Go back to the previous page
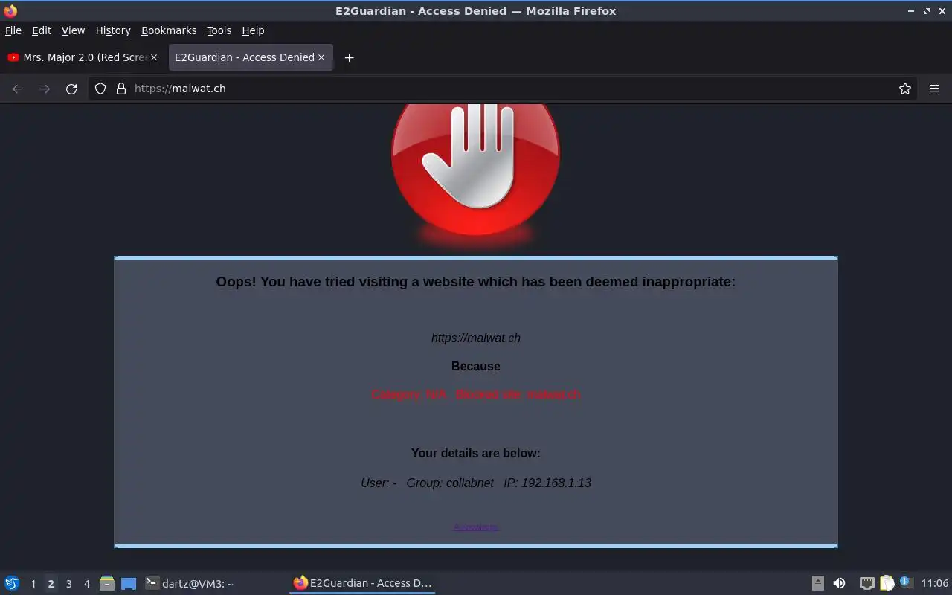This screenshot has width=952, height=595. pyautogui.click(x=18, y=89)
